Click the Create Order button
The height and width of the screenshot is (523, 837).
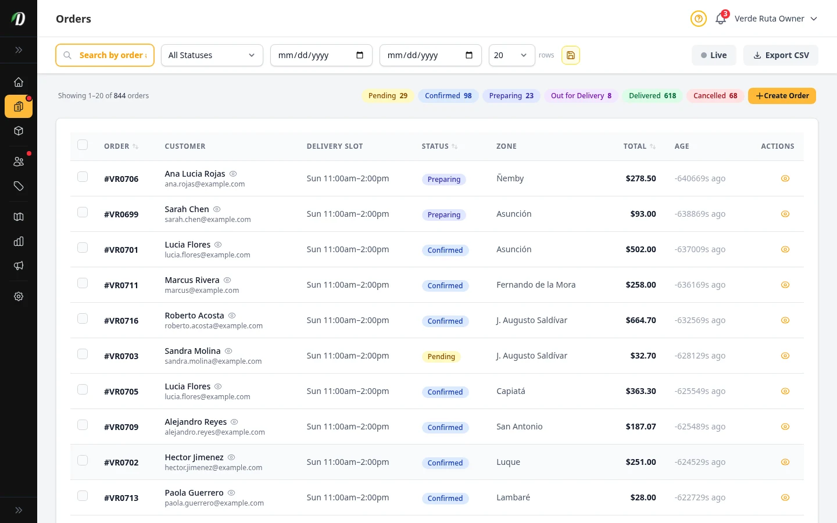point(782,95)
